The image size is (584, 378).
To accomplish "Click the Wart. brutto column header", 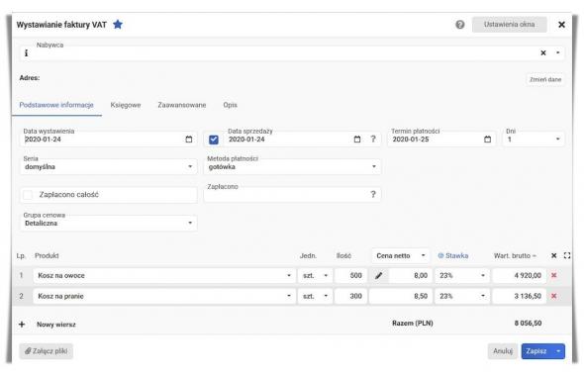I will point(515,256).
